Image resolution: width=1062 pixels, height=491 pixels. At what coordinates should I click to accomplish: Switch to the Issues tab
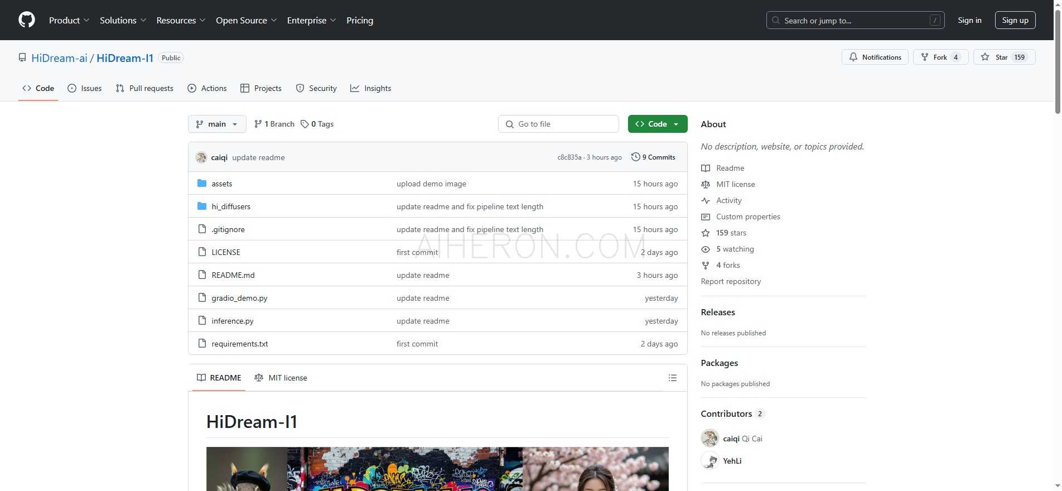pyautogui.click(x=85, y=88)
